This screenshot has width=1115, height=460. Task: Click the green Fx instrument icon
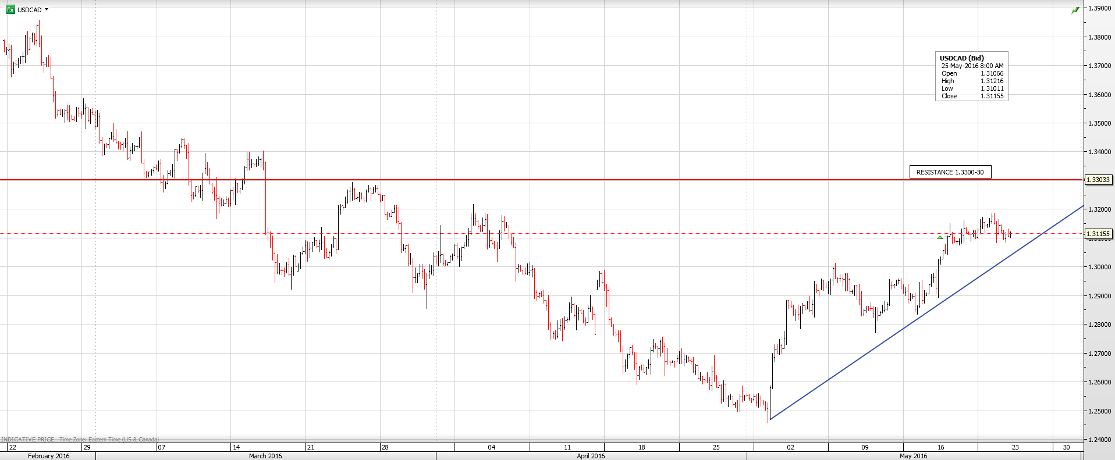[10, 9]
